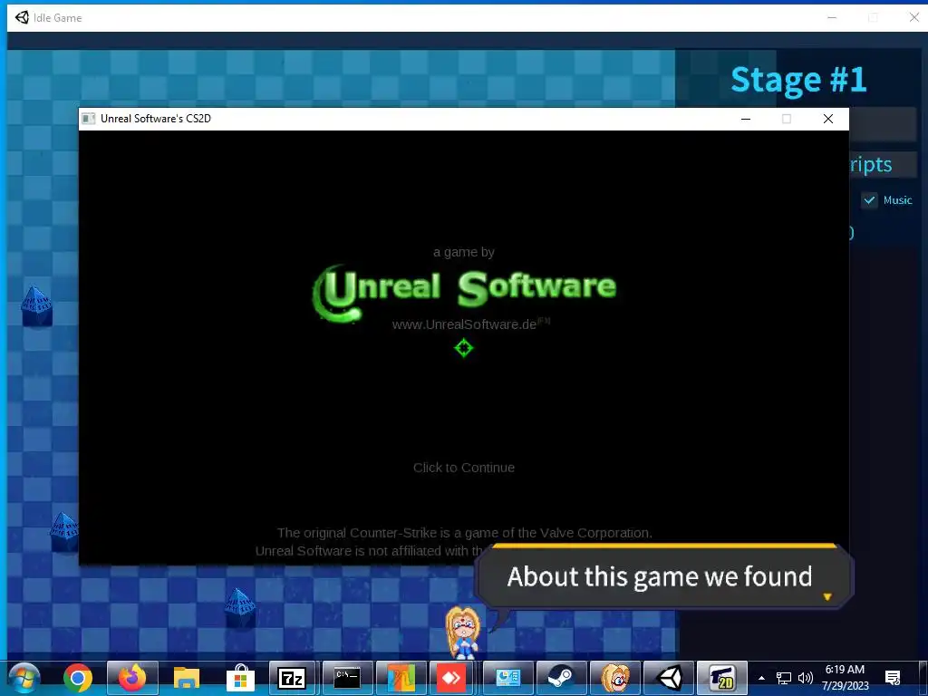Open the Control Panel icon in taskbar
Image resolution: width=928 pixels, height=696 pixels.
(x=507, y=678)
